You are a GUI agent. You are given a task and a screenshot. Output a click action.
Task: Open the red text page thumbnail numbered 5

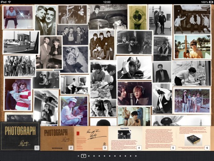(160, 138)
